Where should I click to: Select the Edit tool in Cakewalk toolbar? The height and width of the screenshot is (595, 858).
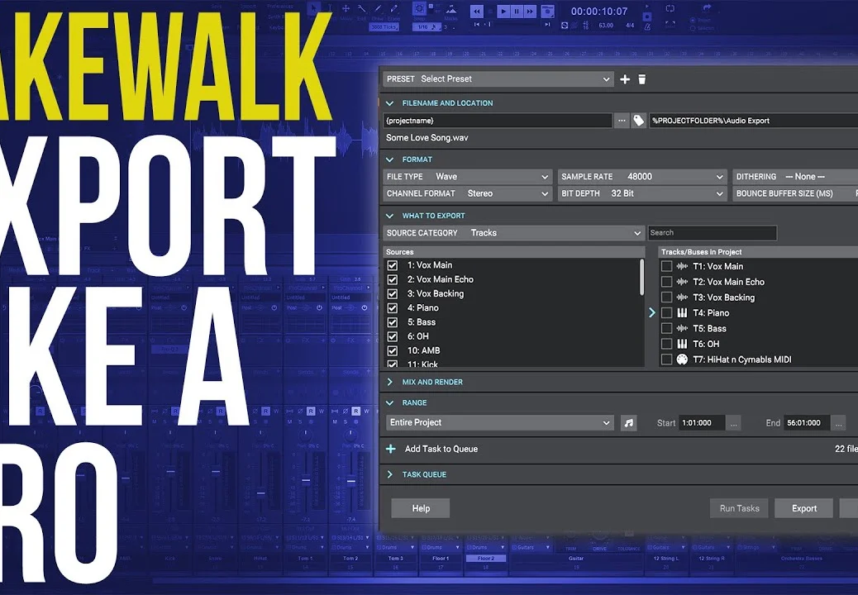point(362,9)
